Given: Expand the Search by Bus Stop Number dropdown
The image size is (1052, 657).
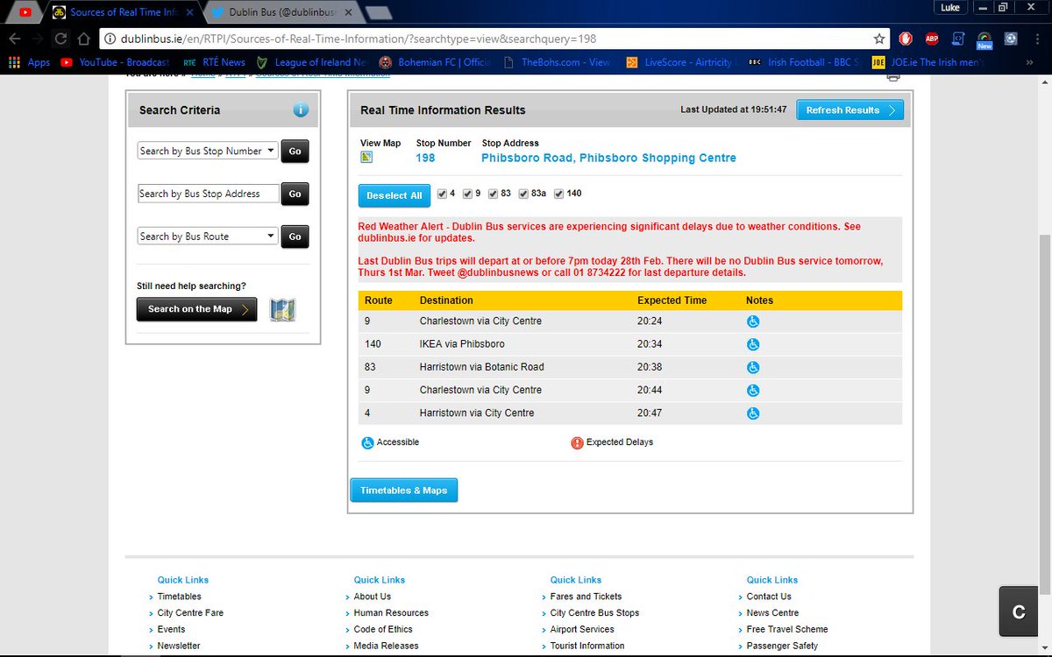Looking at the screenshot, I should 208,151.
